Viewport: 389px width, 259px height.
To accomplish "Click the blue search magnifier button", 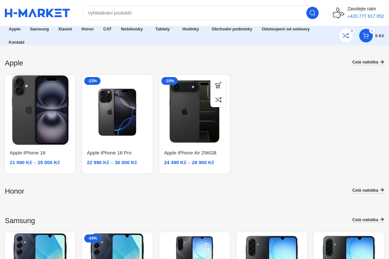I will click(x=312, y=13).
